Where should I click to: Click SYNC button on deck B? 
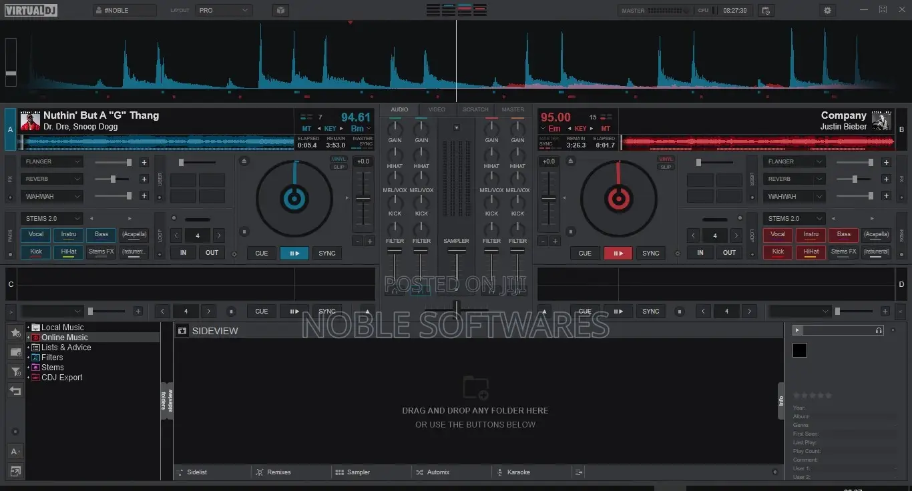coord(651,254)
